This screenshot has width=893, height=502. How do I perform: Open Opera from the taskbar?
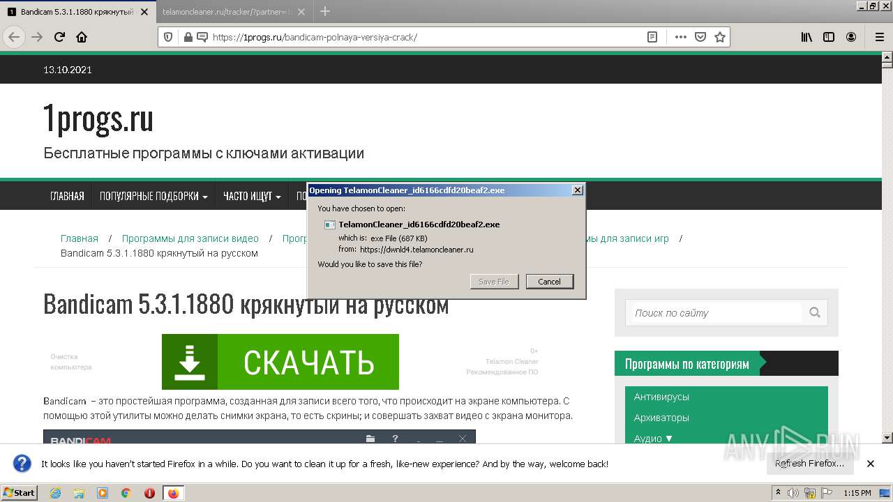pos(149,493)
